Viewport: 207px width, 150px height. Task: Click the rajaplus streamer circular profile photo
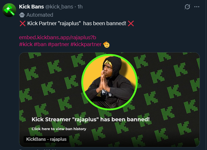click(x=109, y=82)
